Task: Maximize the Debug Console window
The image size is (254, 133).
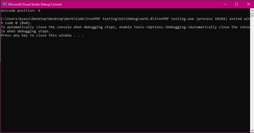Action: click(237, 4)
